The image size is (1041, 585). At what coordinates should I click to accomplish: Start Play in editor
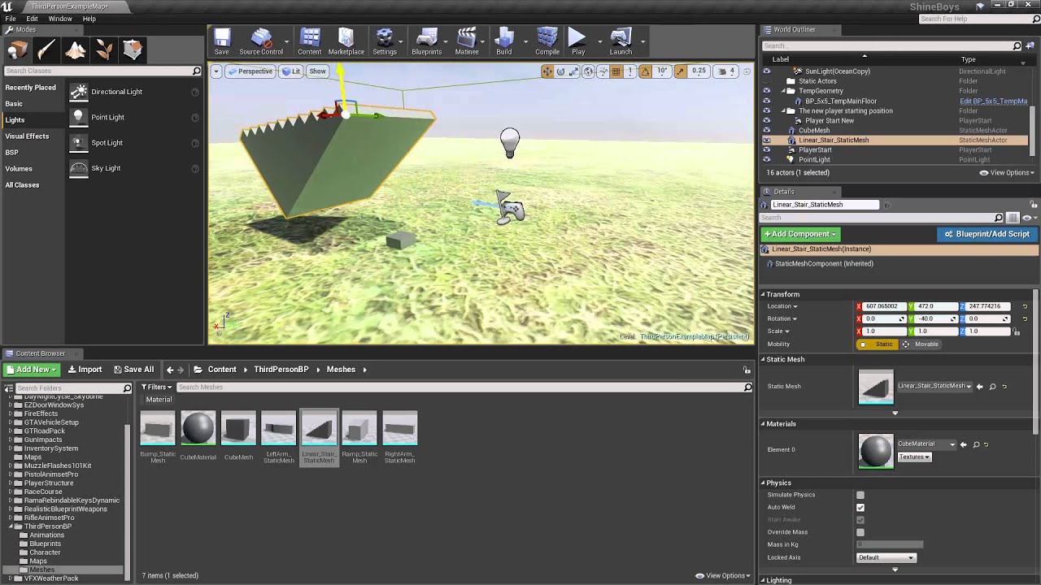(x=577, y=42)
